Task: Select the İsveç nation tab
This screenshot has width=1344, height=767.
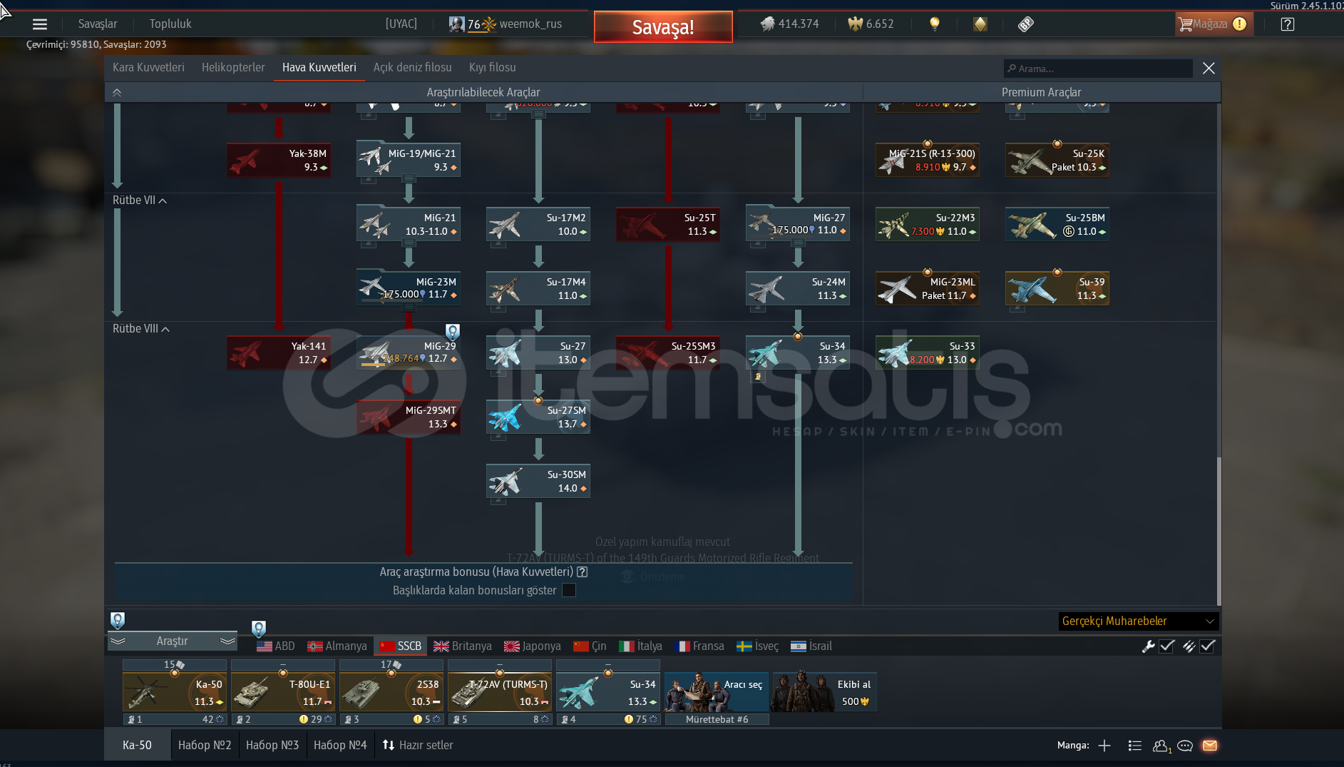Action: [758, 646]
